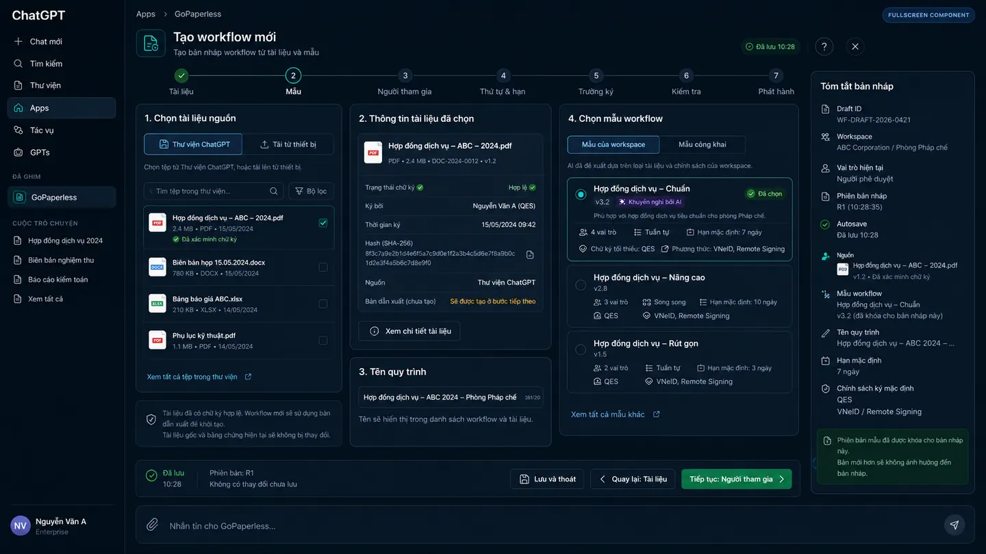Select the Hợp đồng dịch vụ – Chuẩn template radio
986x554 pixels.
[581, 194]
